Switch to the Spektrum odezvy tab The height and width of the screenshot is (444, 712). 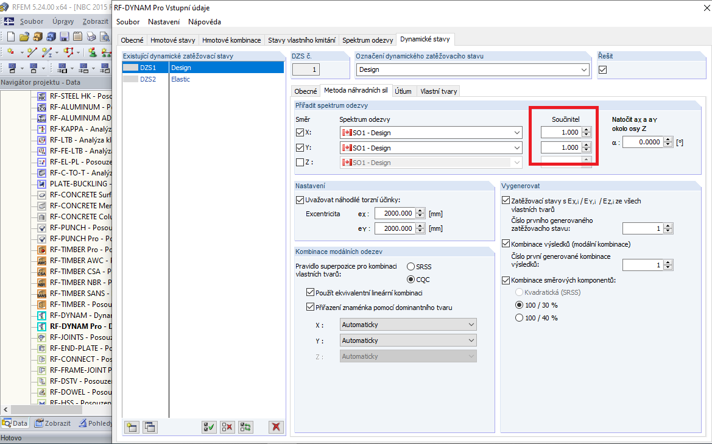pyautogui.click(x=367, y=40)
